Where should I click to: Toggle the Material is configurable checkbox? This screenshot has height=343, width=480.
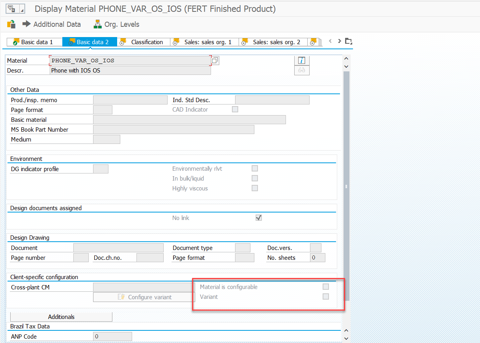tap(326, 287)
